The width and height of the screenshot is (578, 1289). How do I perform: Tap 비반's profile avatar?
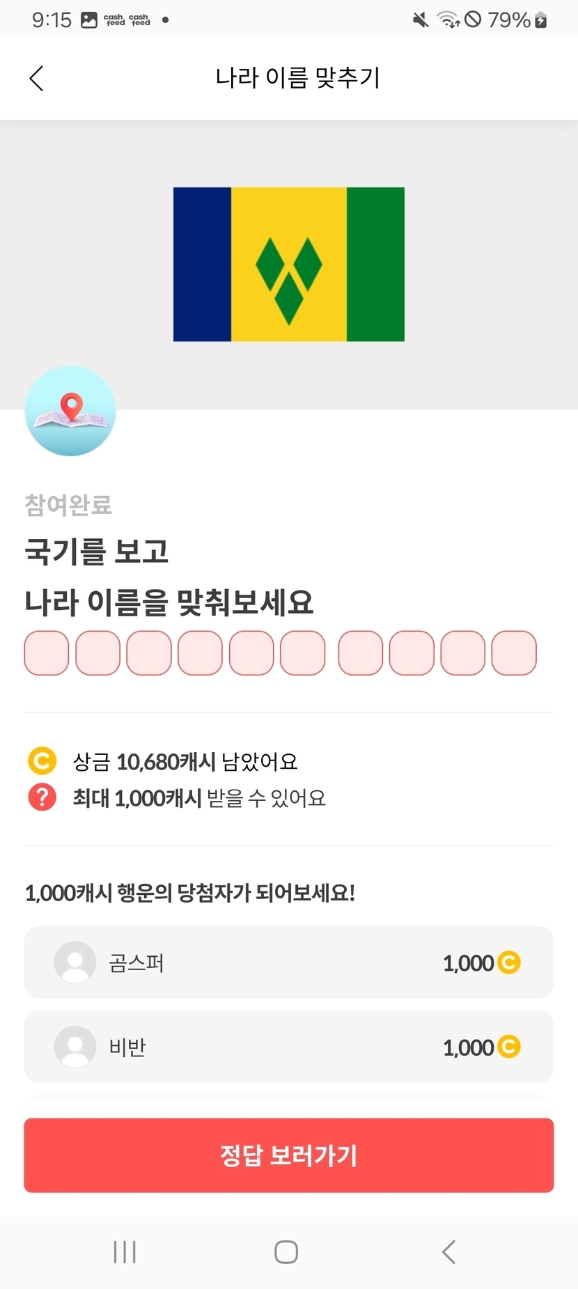click(x=75, y=1047)
